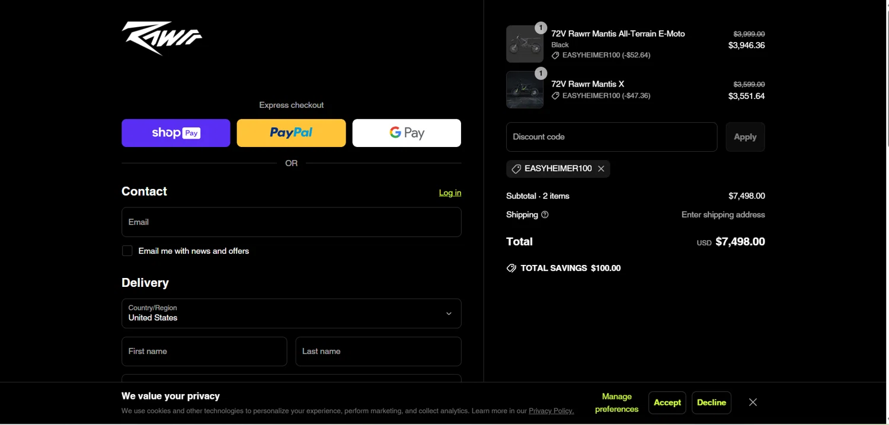Click the 72V Rawrr Mantis All-Terrain E-Moto title
Image resolution: width=889 pixels, height=425 pixels.
(618, 34)
